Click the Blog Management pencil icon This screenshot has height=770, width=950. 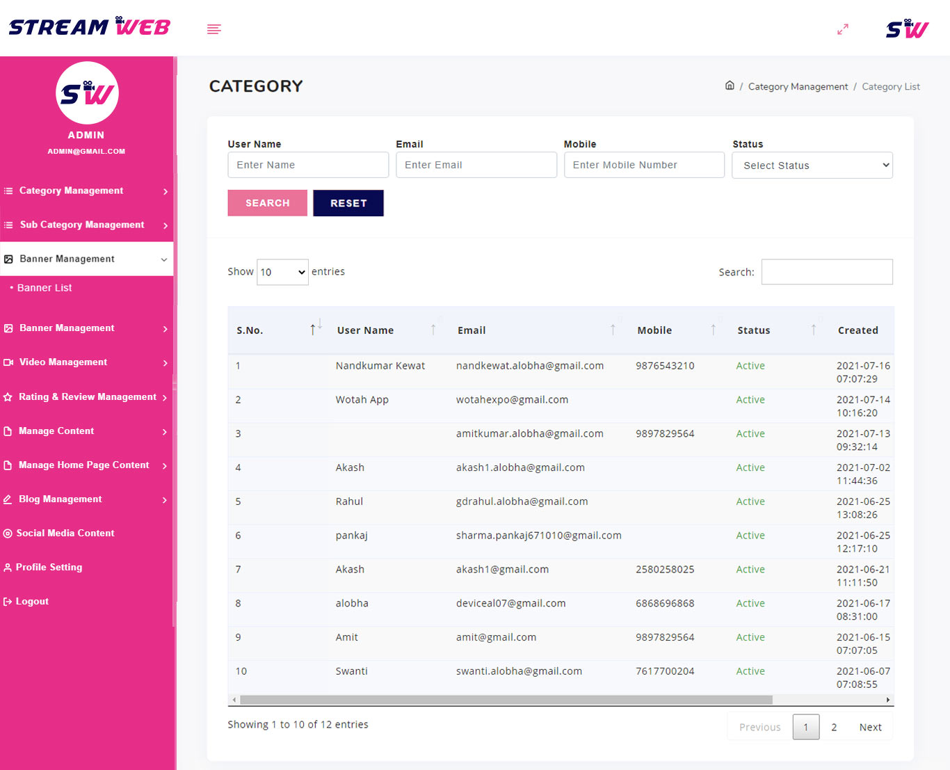coord(8,499)
